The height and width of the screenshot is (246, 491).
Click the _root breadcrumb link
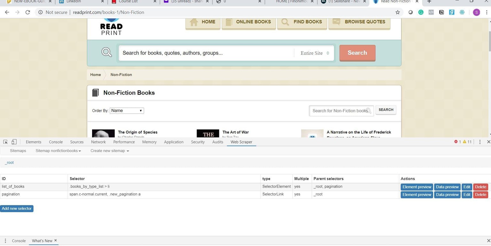(9, 163)
